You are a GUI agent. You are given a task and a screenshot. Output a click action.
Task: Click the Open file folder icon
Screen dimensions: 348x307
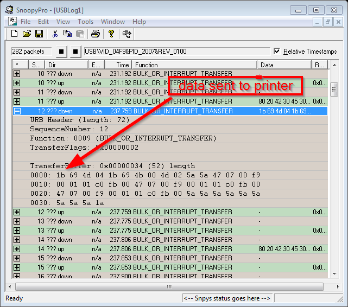tap(27, 34)
